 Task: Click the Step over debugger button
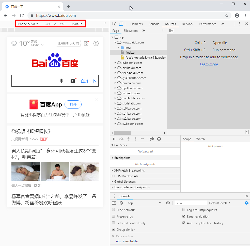121,139
